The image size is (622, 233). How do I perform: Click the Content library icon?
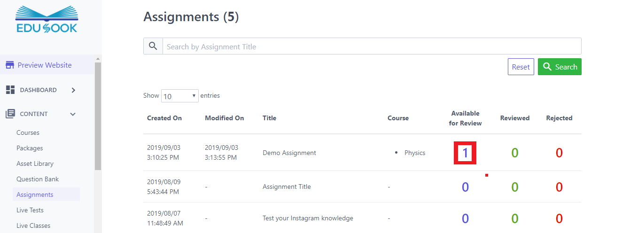coord(10,114)
